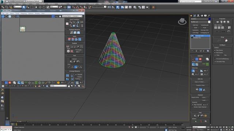Click the Move Selected tool in UV editor

[x=3, y=16]
